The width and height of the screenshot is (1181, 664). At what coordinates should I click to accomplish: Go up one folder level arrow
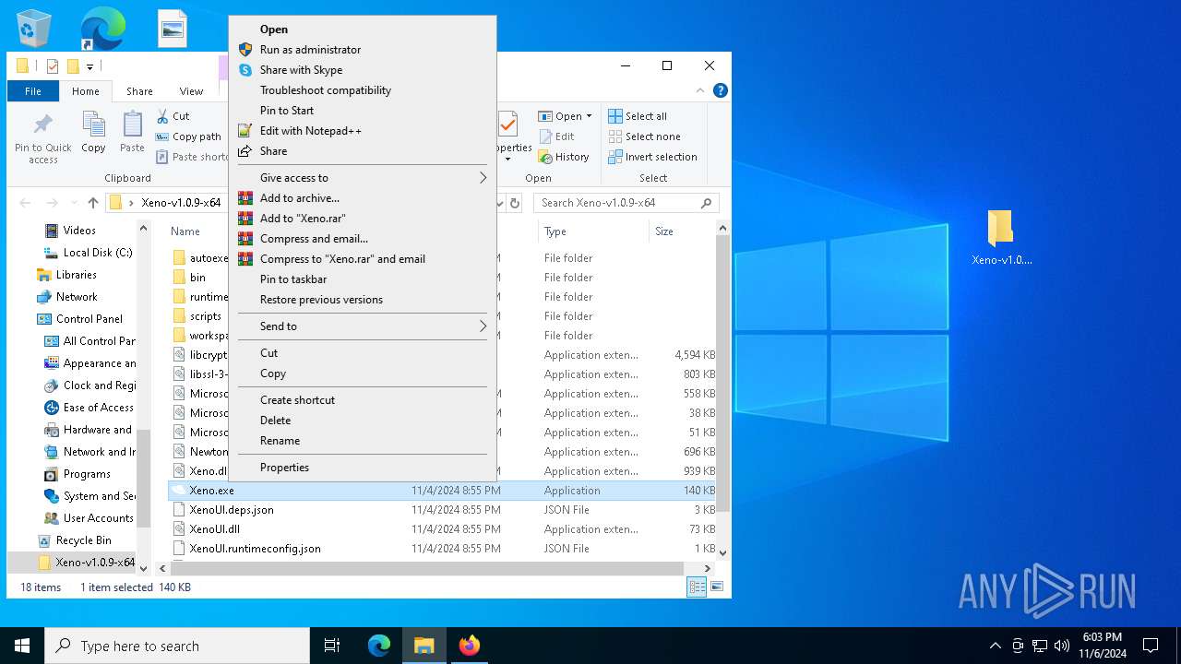coord(93,203)
